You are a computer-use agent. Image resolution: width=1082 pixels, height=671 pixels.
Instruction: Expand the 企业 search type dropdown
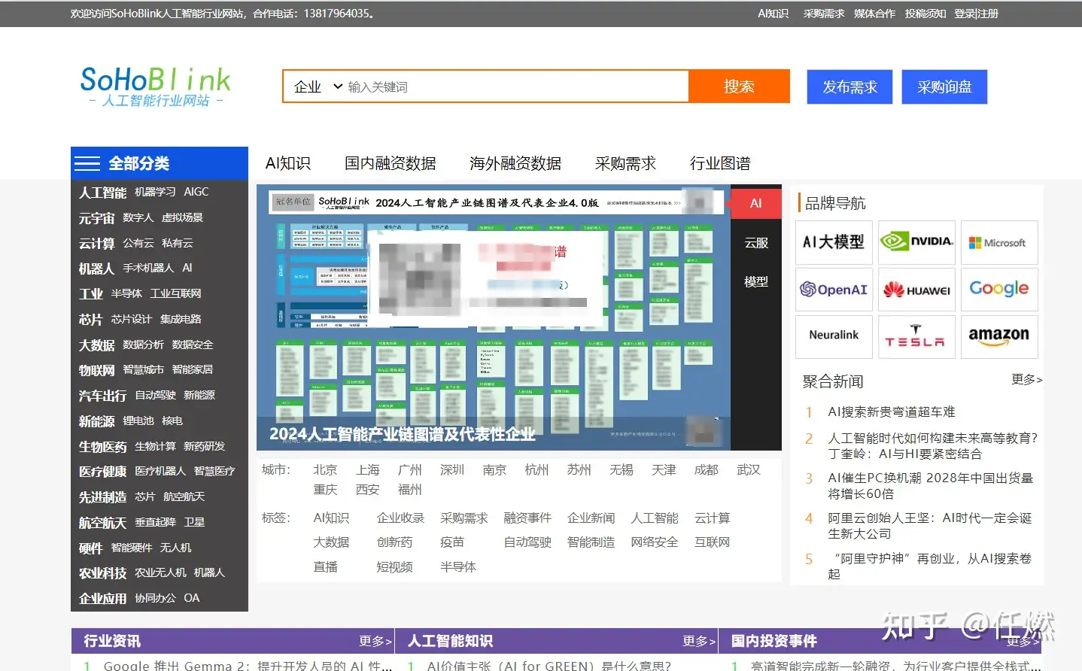click(x=318, y=87)
